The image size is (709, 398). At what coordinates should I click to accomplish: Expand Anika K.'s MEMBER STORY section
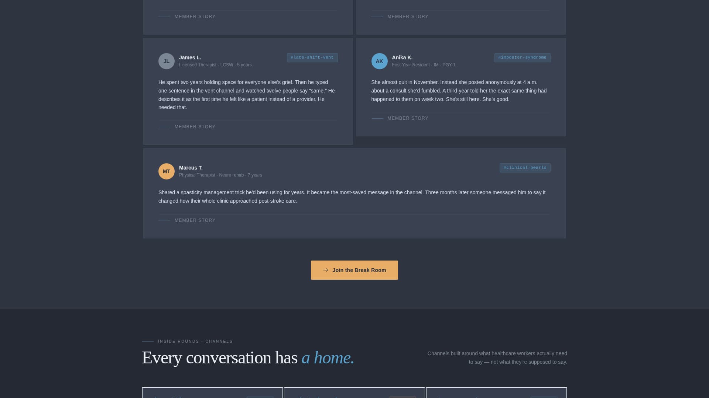408,118
